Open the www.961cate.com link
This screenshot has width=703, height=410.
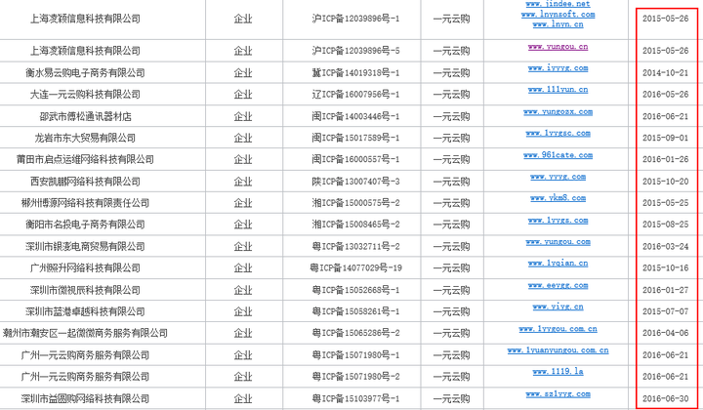point(558,155)
